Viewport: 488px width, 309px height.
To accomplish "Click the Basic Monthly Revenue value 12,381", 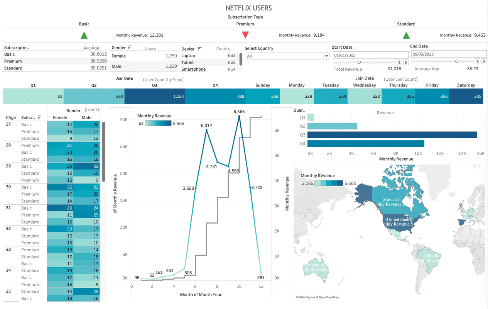I will pyautogui.click(x=156, y=35).
